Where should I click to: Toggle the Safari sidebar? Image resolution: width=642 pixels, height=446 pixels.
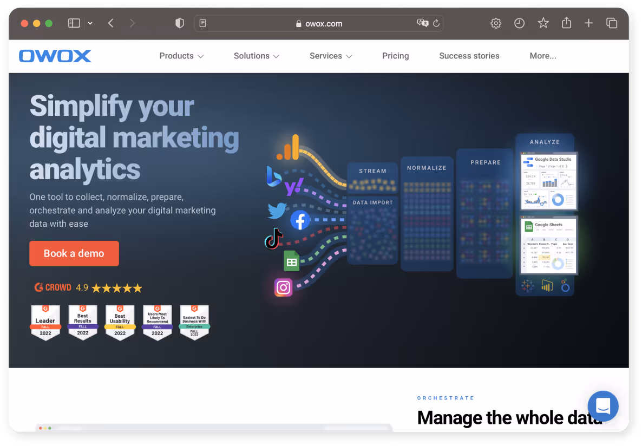(x=74, y=23)
